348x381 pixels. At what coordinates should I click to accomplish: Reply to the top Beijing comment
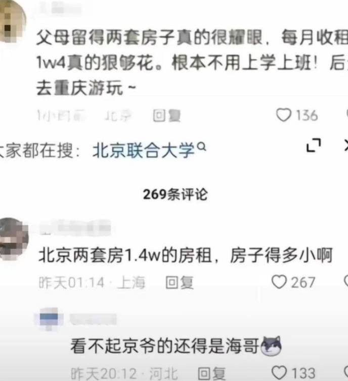coord(167,116)
